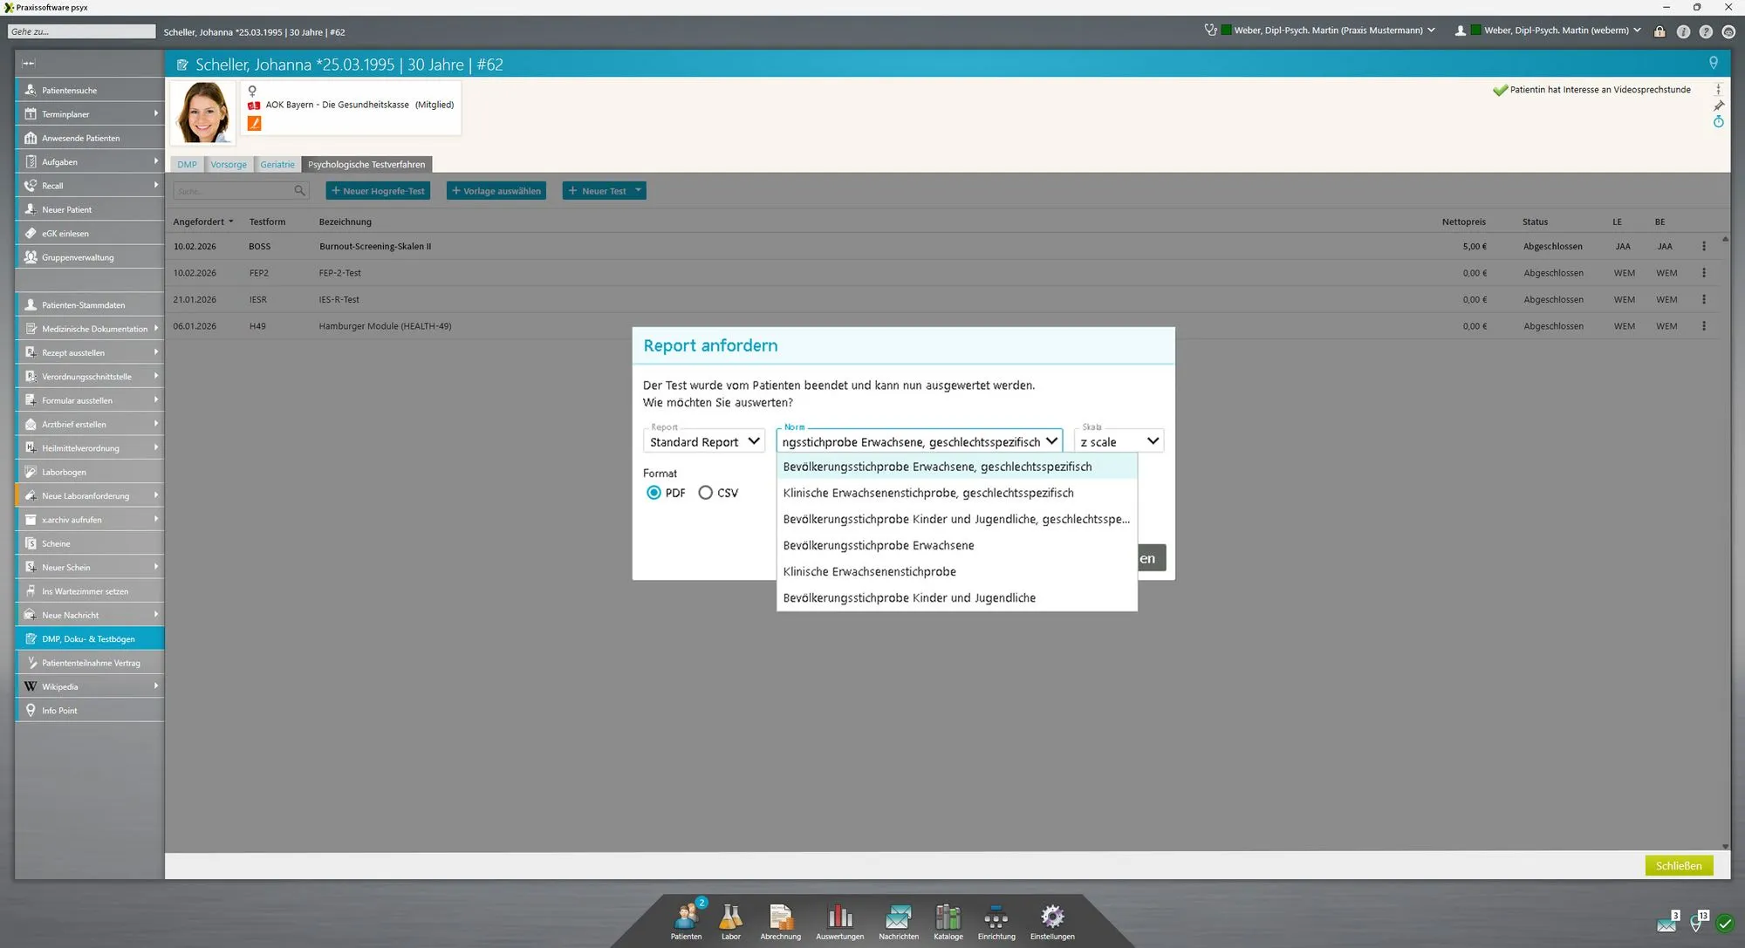Click the lock icon in top bar
Image resolution: width=1745 pixels, height=948 pixels.
click(1659, 31)
